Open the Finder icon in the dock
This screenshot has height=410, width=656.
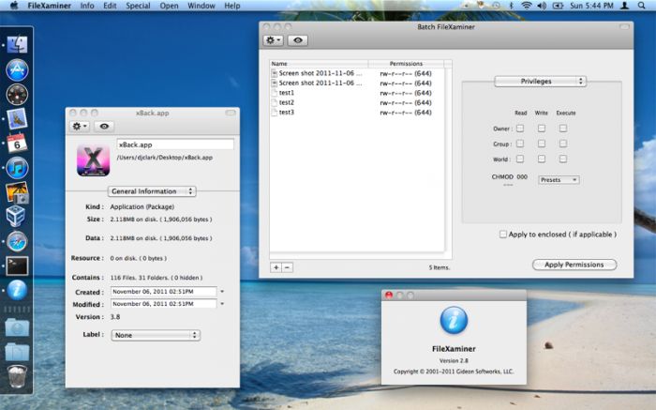click(17, 44)
